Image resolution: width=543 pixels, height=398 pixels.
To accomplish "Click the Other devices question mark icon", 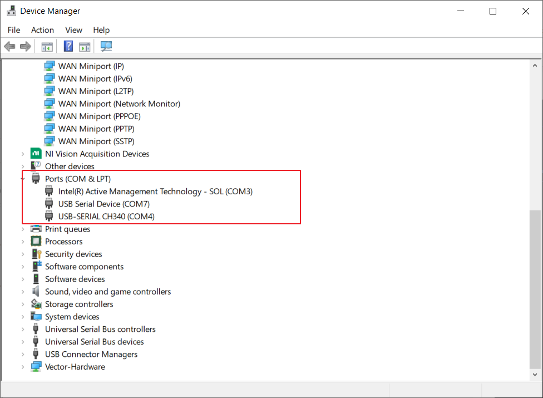I will 36,166.
